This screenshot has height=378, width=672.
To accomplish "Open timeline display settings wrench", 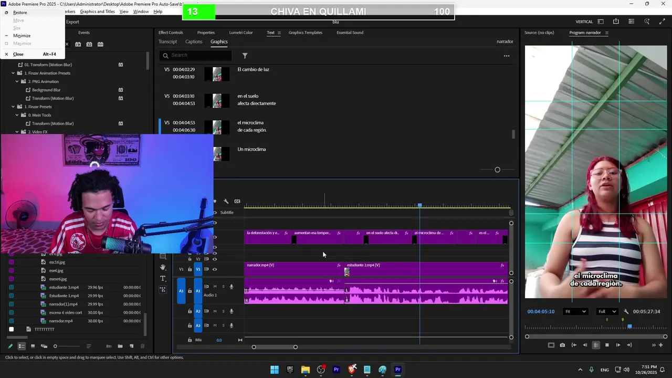I will [x=226, y=201].
